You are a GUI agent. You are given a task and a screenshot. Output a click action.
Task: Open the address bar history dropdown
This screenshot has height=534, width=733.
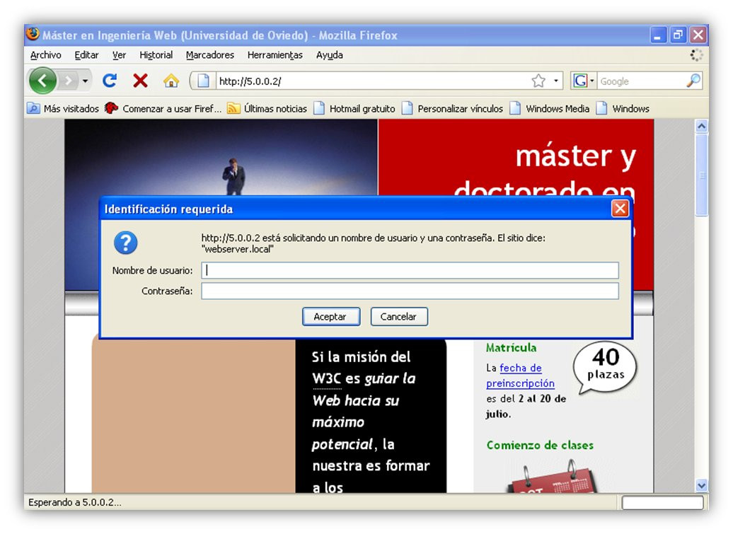tap(556, 81)
